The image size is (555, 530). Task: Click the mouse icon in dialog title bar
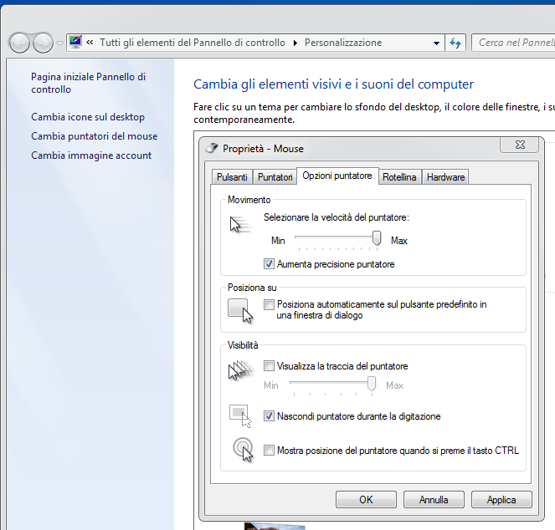click(212, 148)
